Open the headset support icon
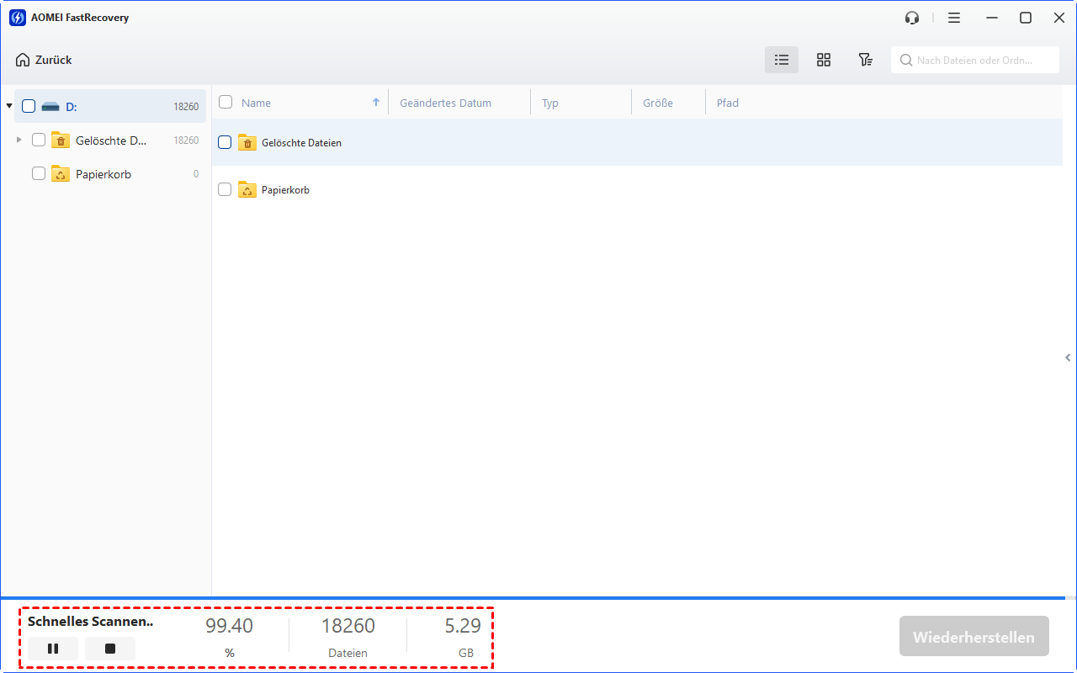This screenshot has height=673, width=1077. tap(912, 18)
